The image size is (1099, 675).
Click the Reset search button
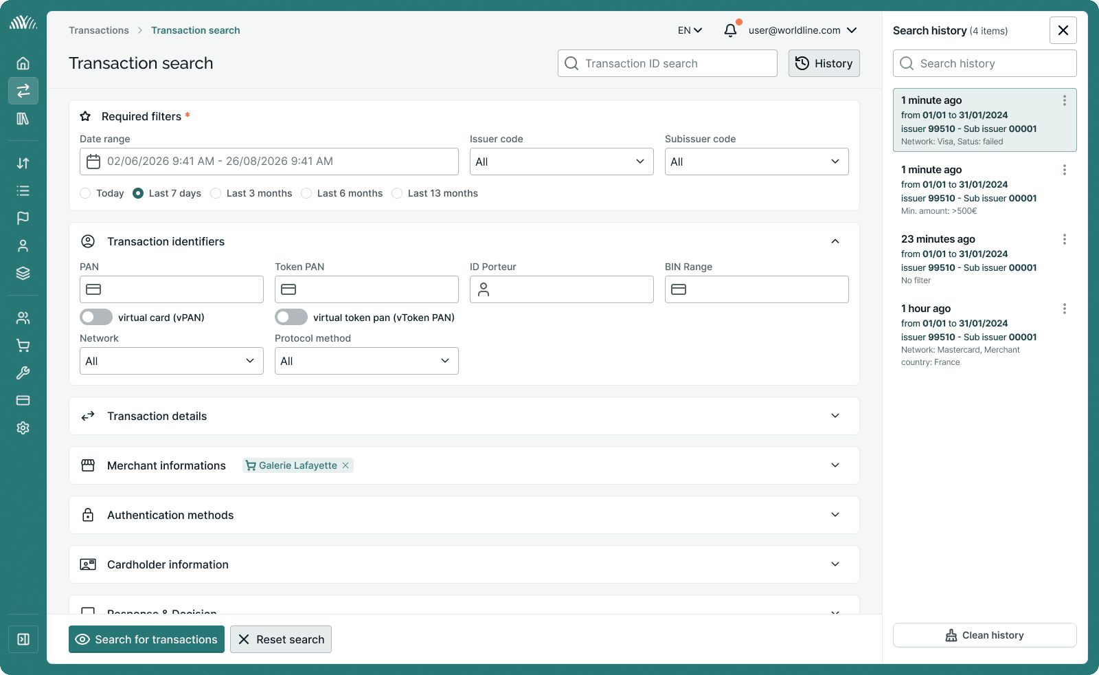(281, 639)
